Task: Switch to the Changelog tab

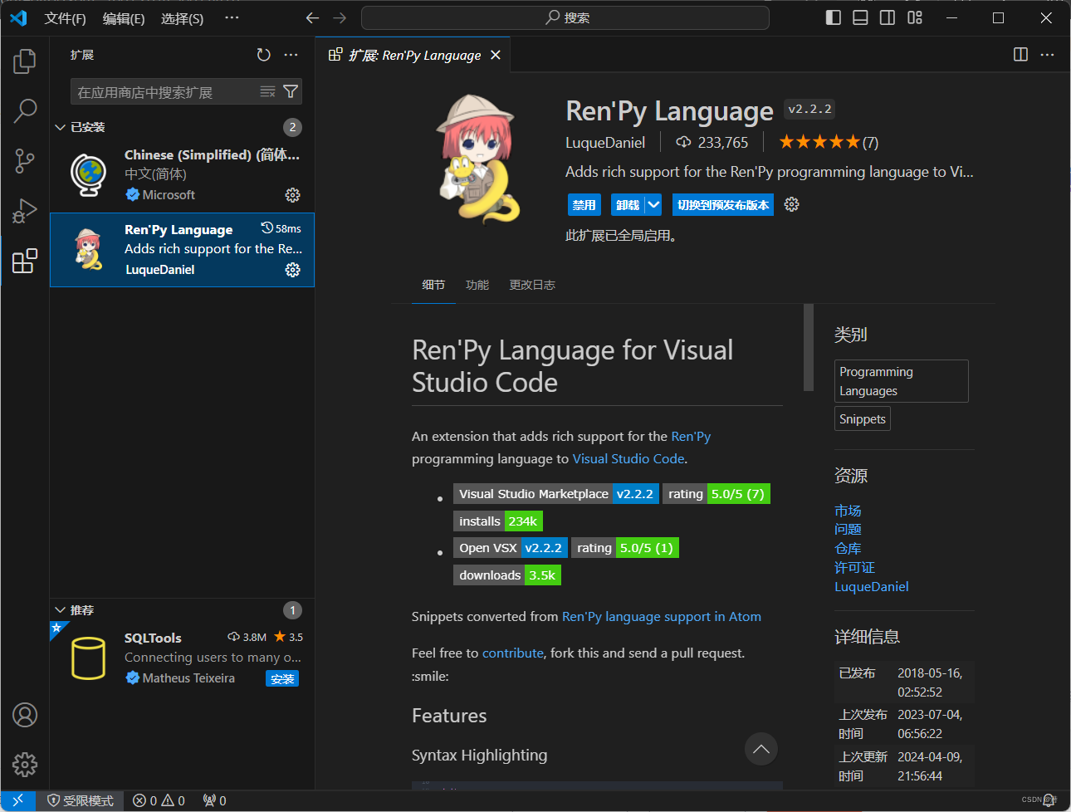Action: (x=532, y=285)
